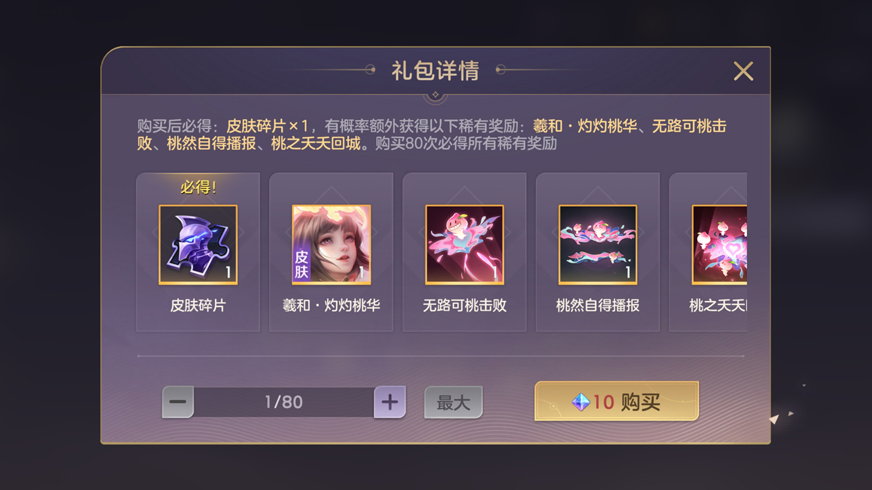The width and height of the screenshot is (872, 490).
Task: Set quantity to maximum with 最大
Action: pos(453,402)
